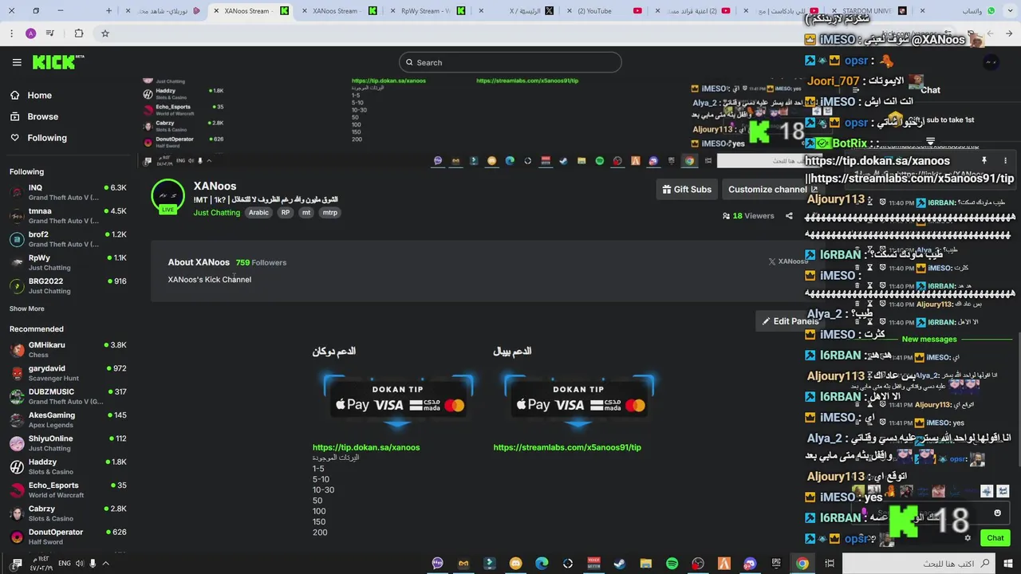This screenshot has height=574, width=1021.
Task: Open recommended channel AkesGaming
Action: click(x=68, y=419)
